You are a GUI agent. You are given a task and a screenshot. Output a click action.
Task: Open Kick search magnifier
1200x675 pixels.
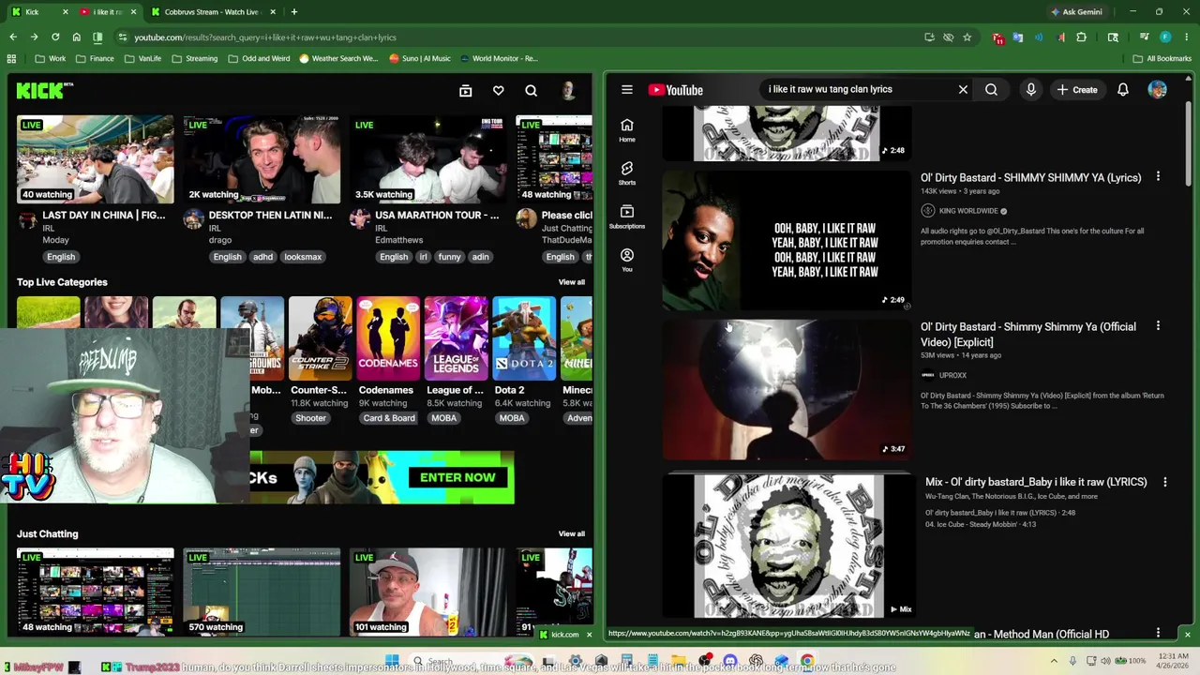point(531,91)
